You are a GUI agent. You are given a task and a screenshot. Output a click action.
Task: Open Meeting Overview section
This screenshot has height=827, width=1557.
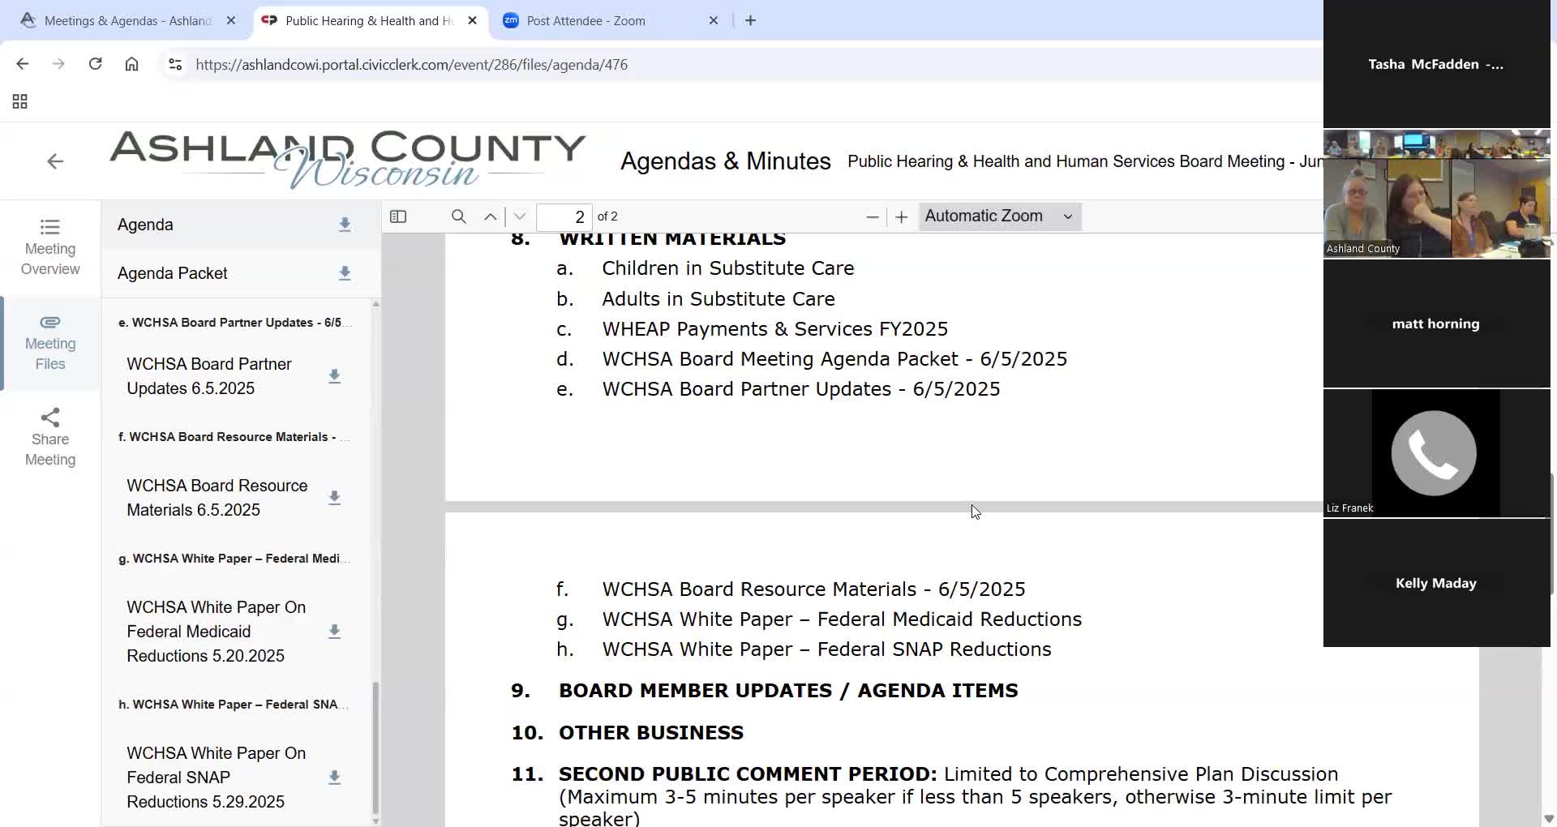tap(50, 247)
